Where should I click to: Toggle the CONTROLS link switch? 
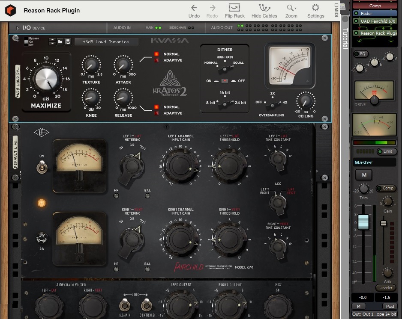(x=147, y=304)
